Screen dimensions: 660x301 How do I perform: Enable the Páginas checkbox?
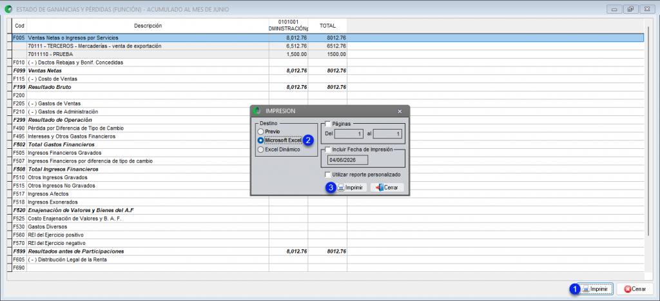pyautogui.click(x=328, y=124)
